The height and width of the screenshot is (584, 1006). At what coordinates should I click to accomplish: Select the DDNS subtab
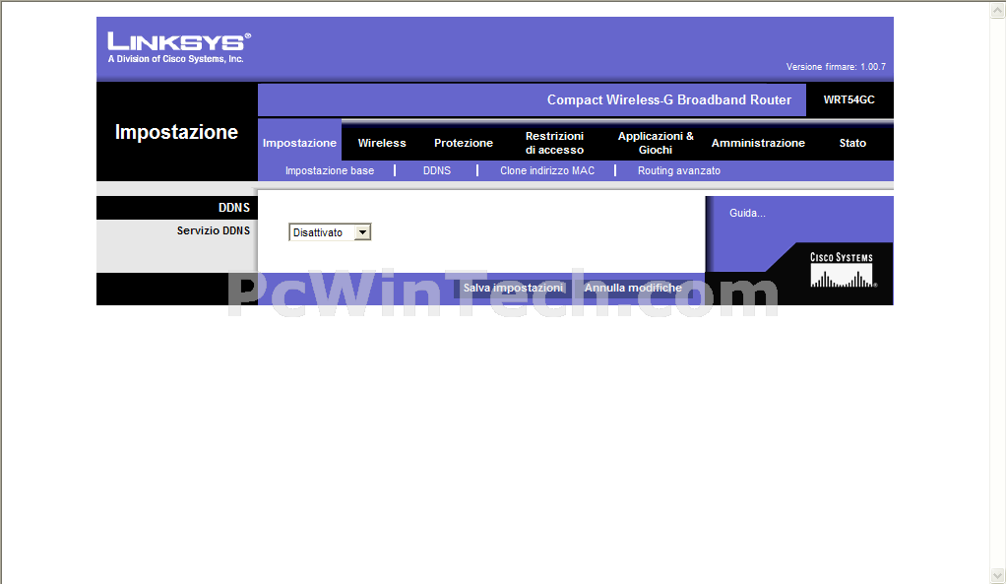(437, 170)
